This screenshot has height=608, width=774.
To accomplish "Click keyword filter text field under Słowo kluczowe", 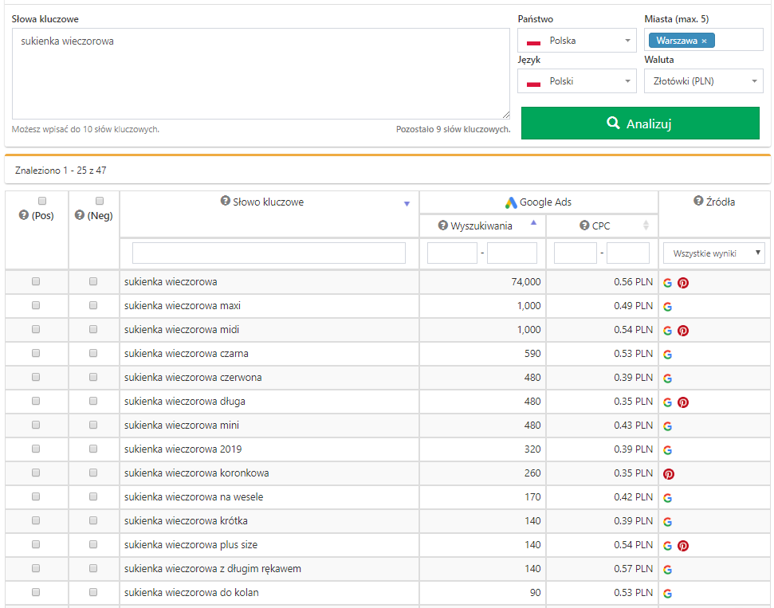I will 269,253.
